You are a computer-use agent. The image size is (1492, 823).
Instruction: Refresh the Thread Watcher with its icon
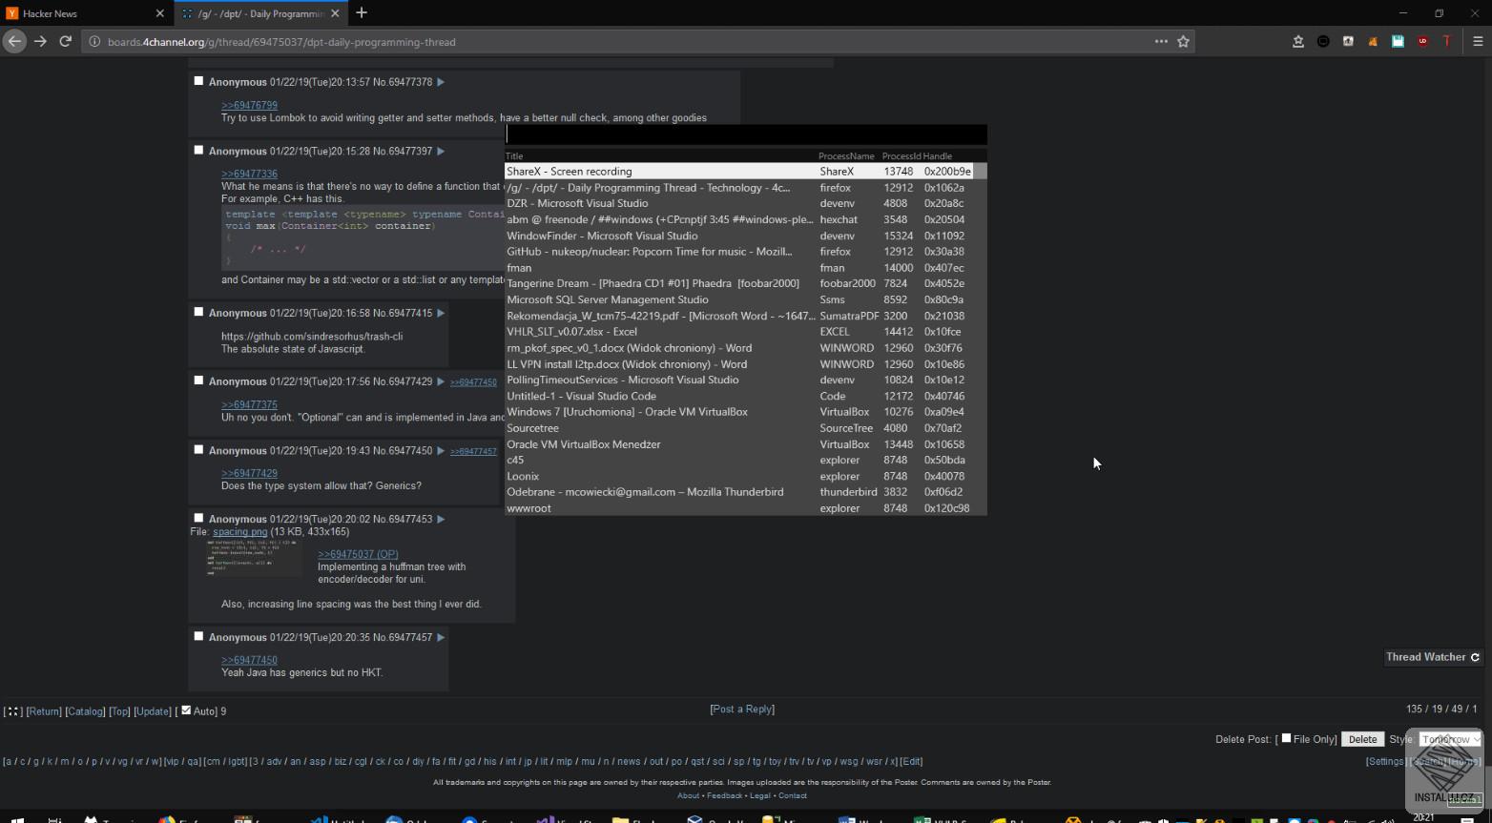[x=1475, y=657]
